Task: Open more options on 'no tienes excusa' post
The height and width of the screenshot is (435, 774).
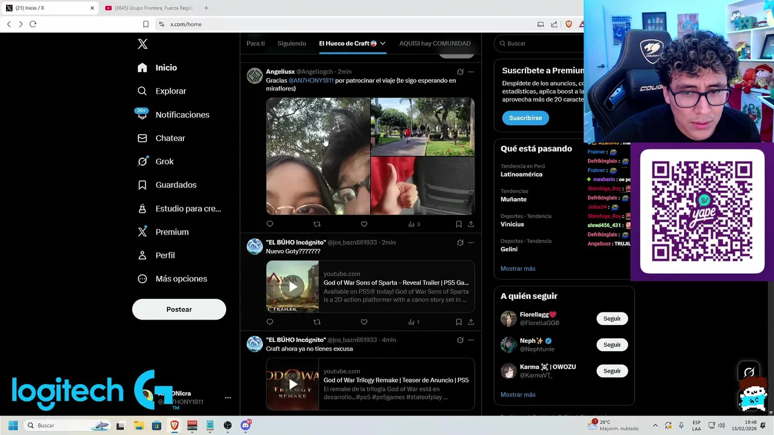Action: pos(471,340)
